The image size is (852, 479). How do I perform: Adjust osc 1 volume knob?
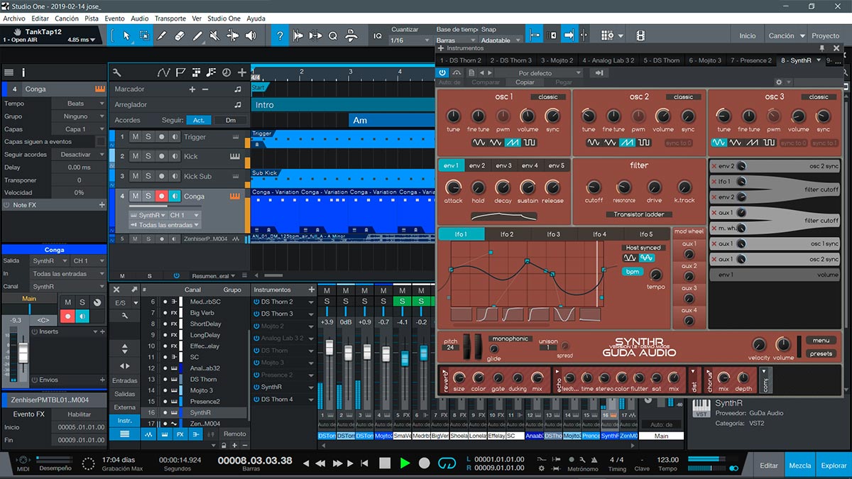pyautogui.click(x=528, y=116)
